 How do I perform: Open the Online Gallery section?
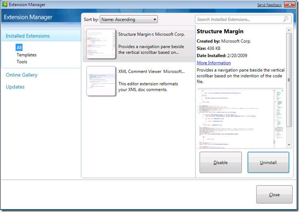click(21, 75)
